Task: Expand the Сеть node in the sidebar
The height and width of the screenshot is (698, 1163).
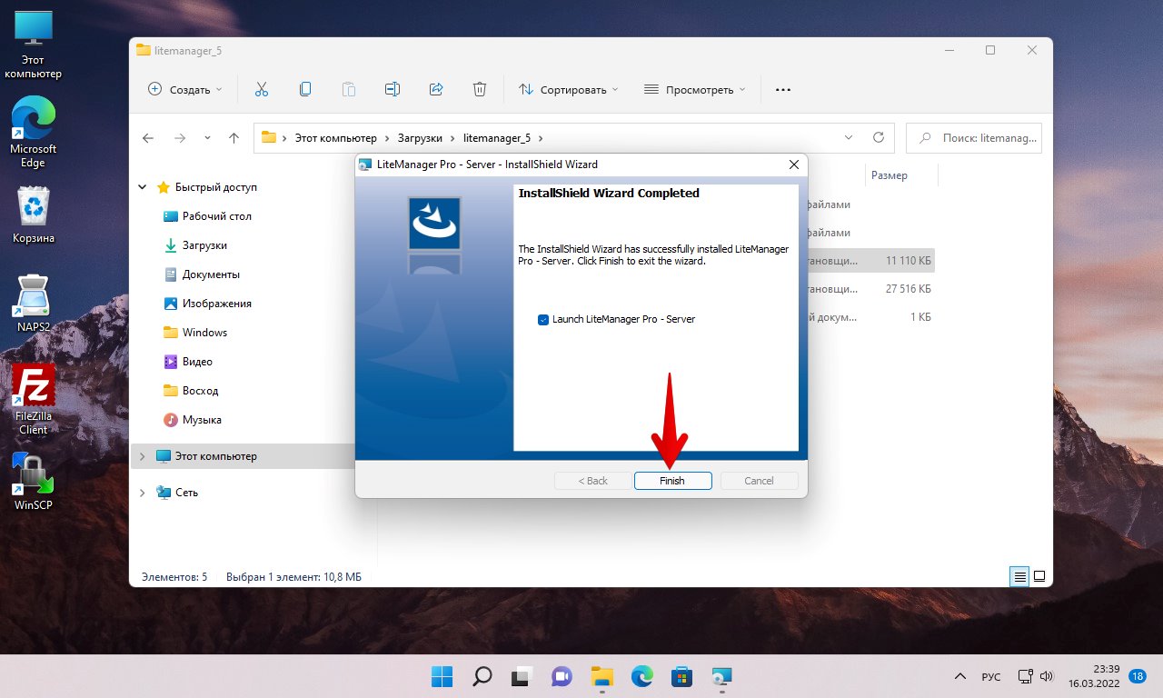Action: [x=142, y=493]
